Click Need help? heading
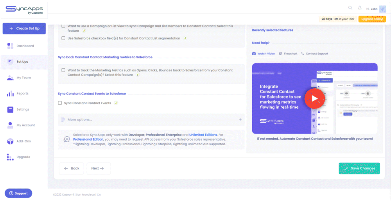391x205 pixels. 260,43
